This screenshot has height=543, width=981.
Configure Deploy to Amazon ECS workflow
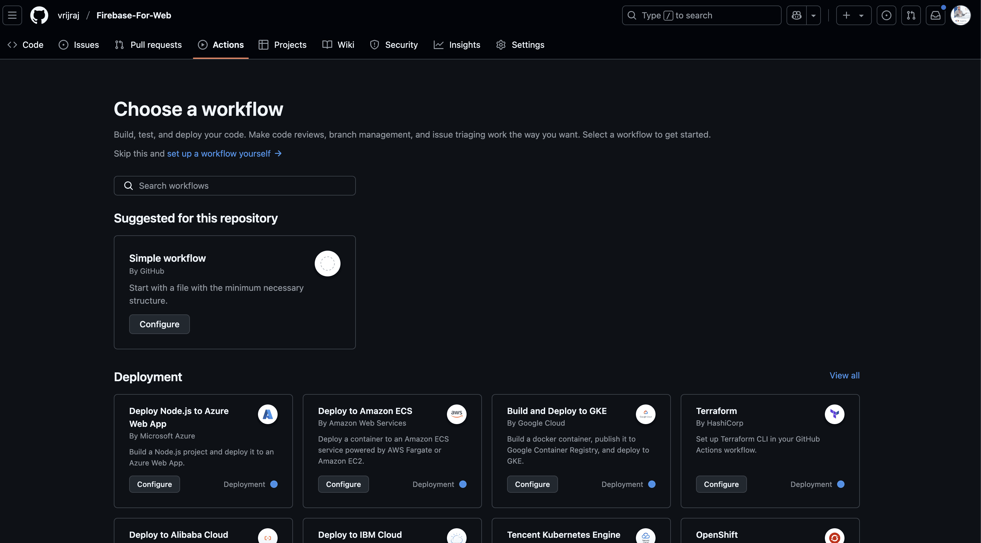point(343,484)
